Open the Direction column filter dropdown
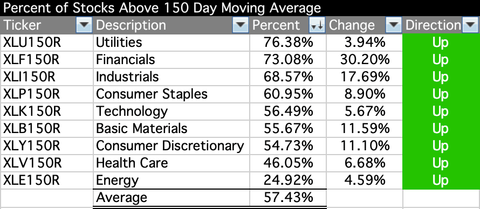This screenshot has height=209, width=480. 470,25
